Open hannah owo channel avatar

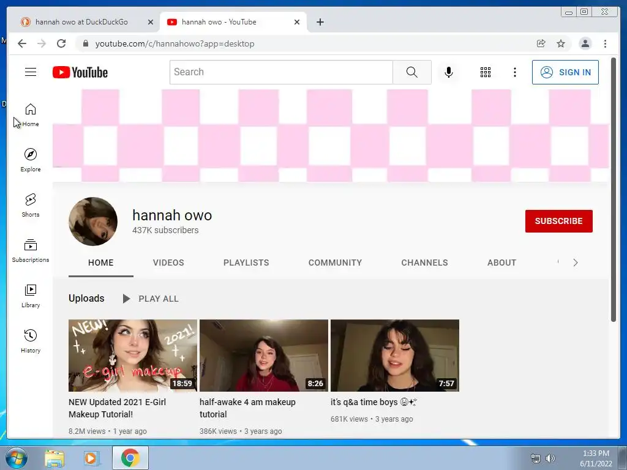tap(93, 222)
